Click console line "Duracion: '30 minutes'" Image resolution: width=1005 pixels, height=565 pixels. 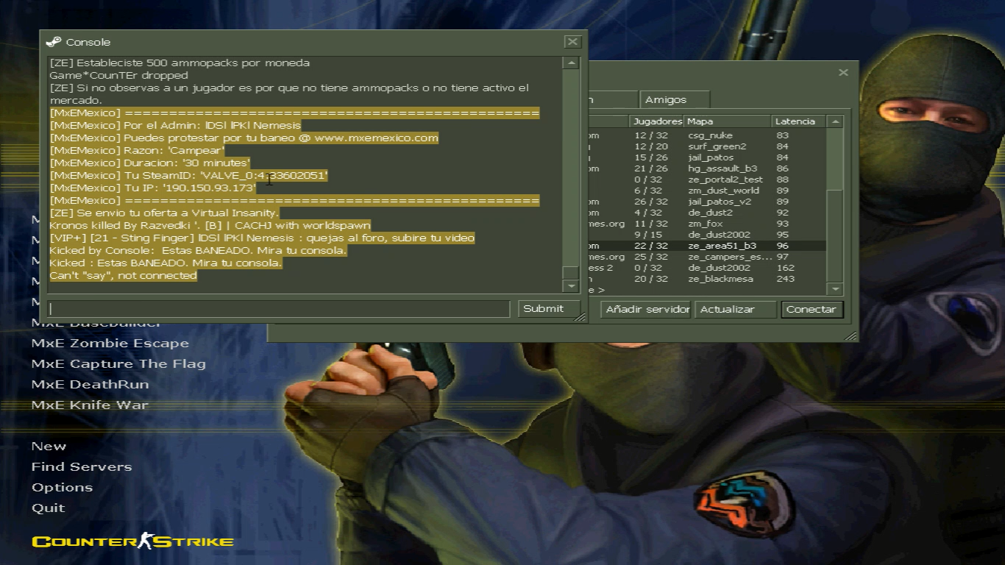(x=150, y=163)
